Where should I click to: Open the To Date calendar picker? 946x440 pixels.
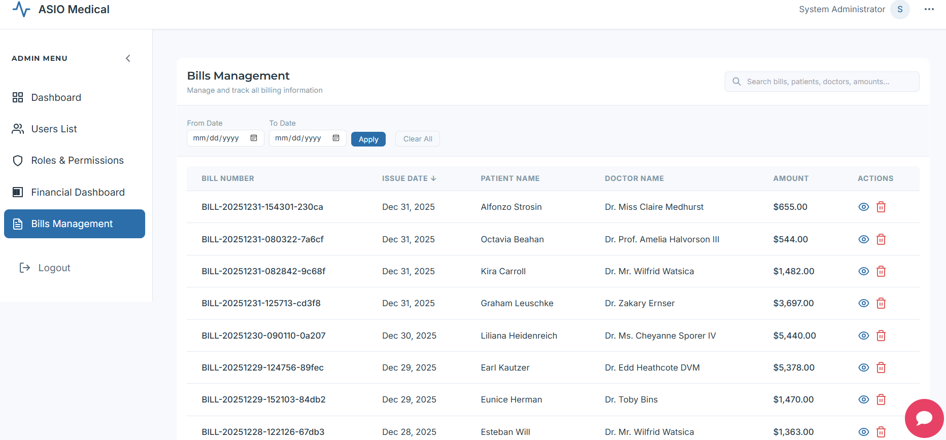336,138
